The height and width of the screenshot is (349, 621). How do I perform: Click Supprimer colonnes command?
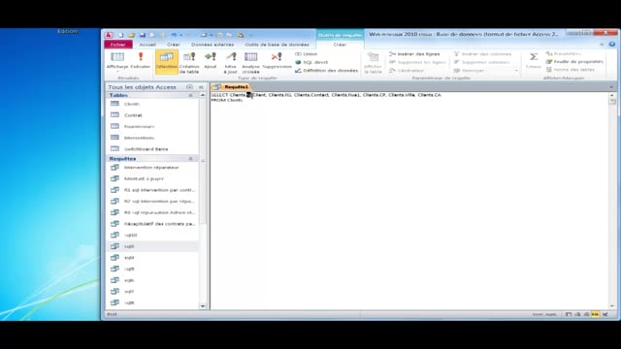tap(481, 62)
